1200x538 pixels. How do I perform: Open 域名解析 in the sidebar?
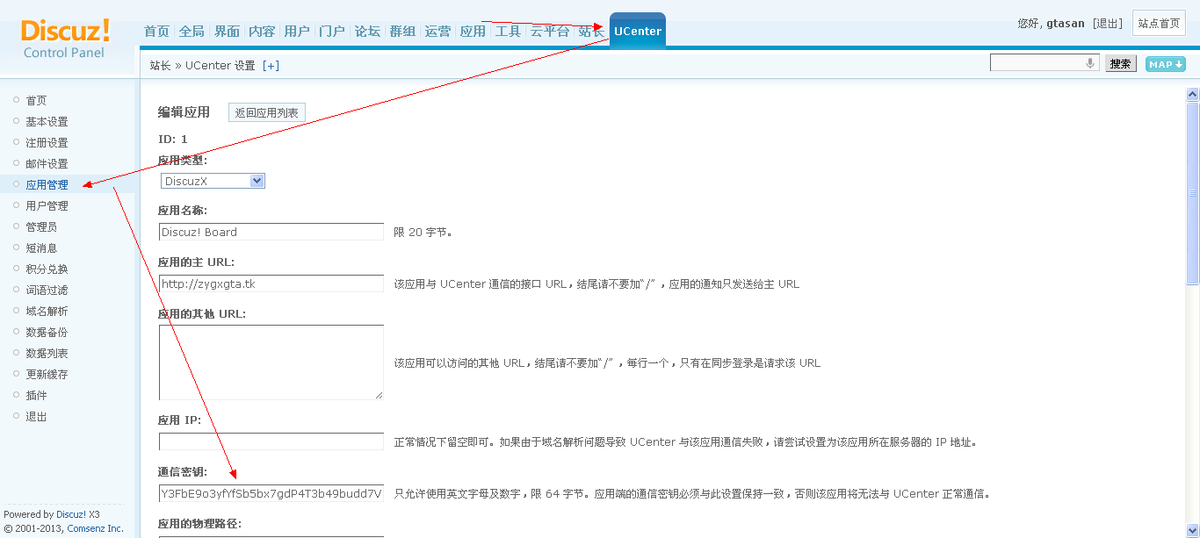[x=47, y=312]
